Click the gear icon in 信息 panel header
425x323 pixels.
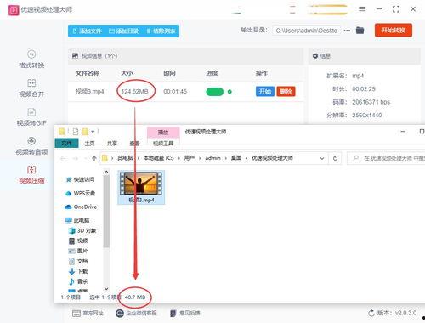pyautogui.click(x=315, y=56)
